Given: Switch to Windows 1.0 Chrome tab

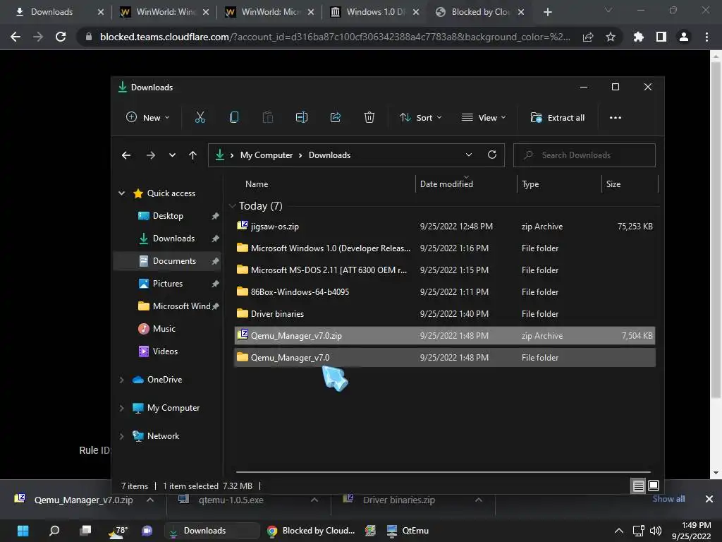Looking at the screenshot, I should [375, 12].
